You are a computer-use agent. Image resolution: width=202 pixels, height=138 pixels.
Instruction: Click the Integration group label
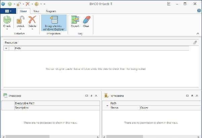point(54,33)
